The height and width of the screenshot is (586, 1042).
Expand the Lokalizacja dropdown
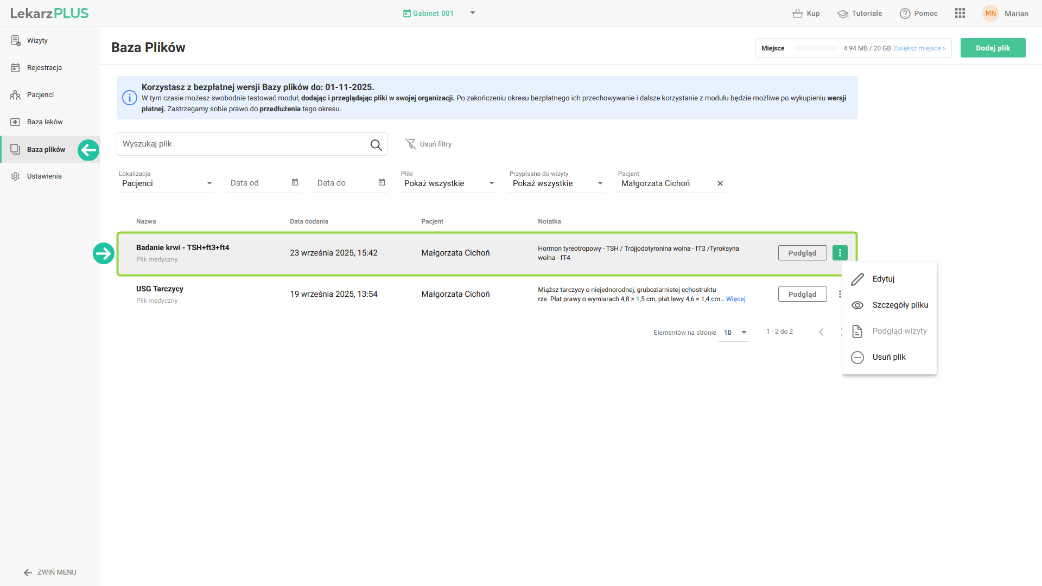[x=209, y=183]
